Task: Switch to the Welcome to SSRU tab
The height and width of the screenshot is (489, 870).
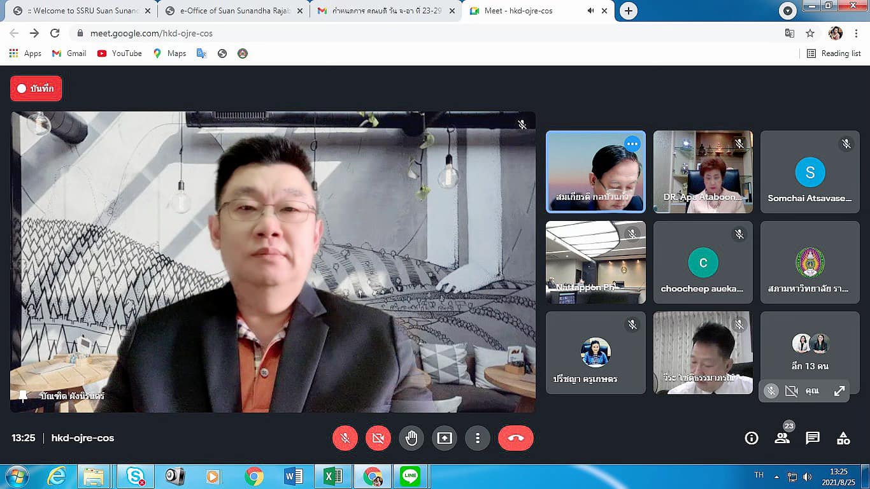Action: tap(81, 11)
